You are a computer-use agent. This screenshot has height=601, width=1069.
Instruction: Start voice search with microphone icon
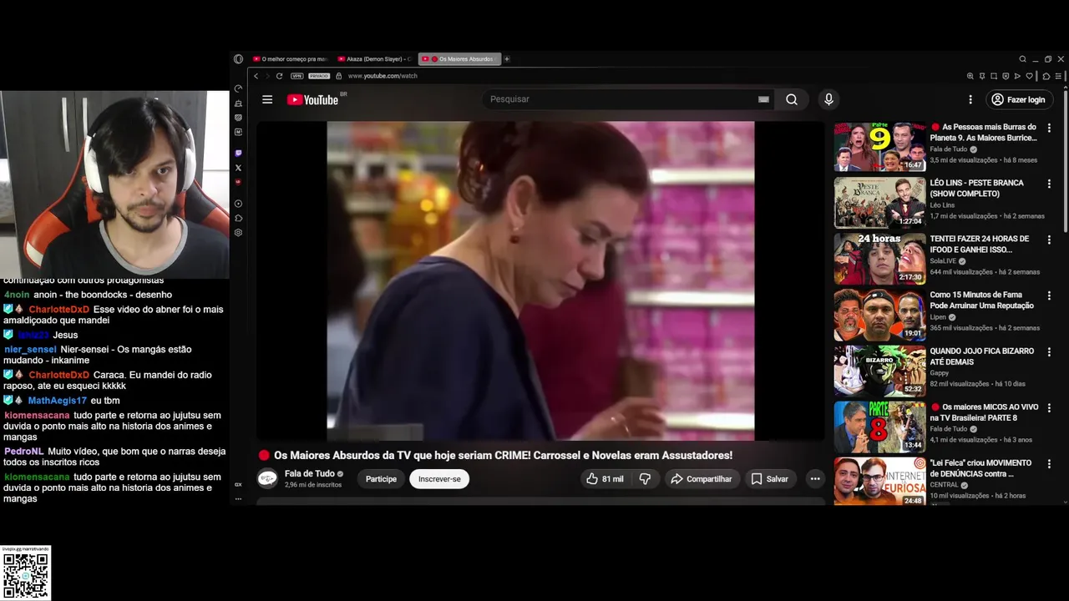[x=828, y=99]
